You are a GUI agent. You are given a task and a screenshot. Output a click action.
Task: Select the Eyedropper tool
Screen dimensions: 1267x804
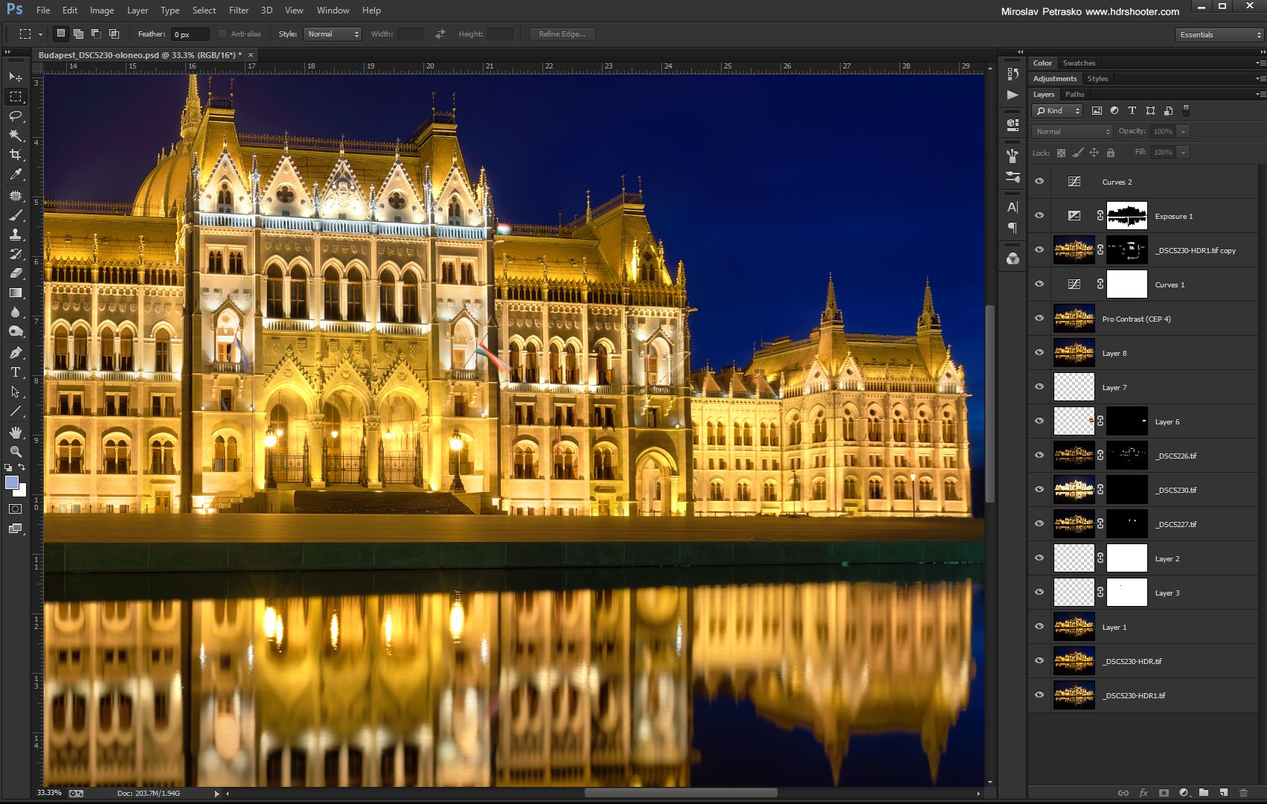[16, 173]
